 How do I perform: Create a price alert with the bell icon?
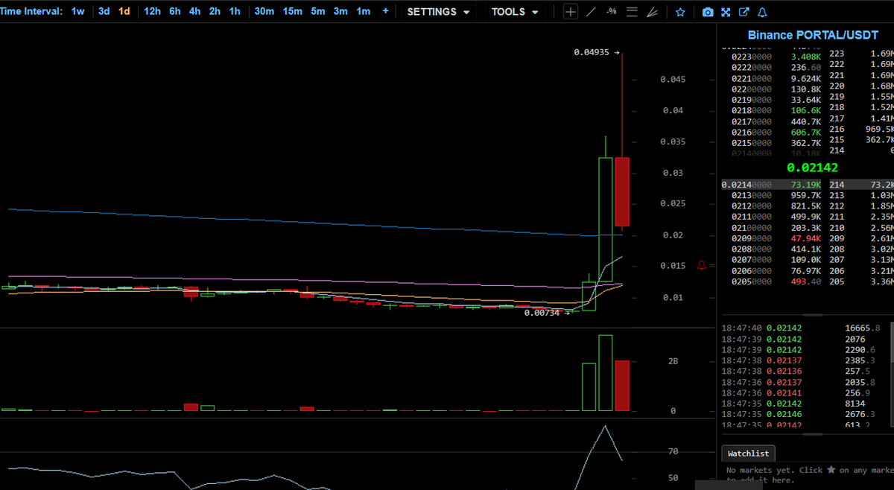click(761, 12)
